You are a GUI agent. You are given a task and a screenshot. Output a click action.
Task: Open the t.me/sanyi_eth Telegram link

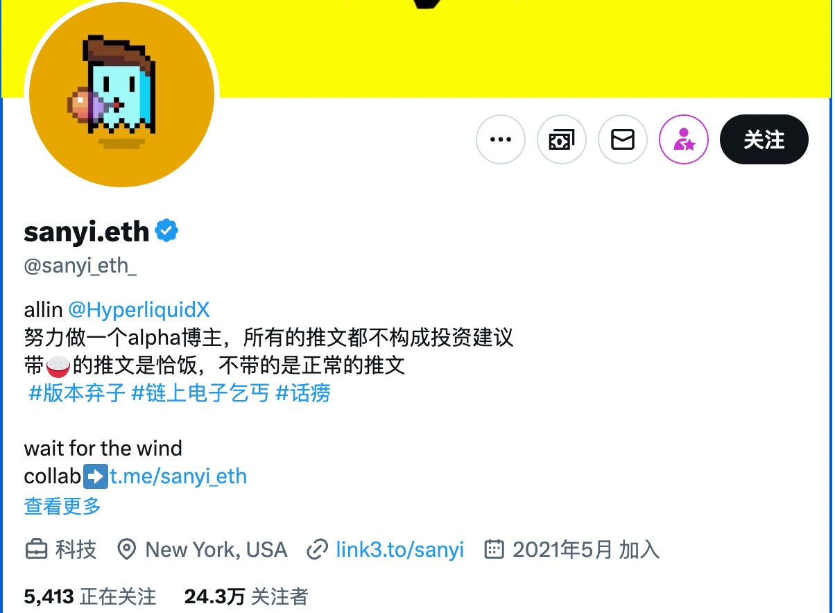point(178,477)
